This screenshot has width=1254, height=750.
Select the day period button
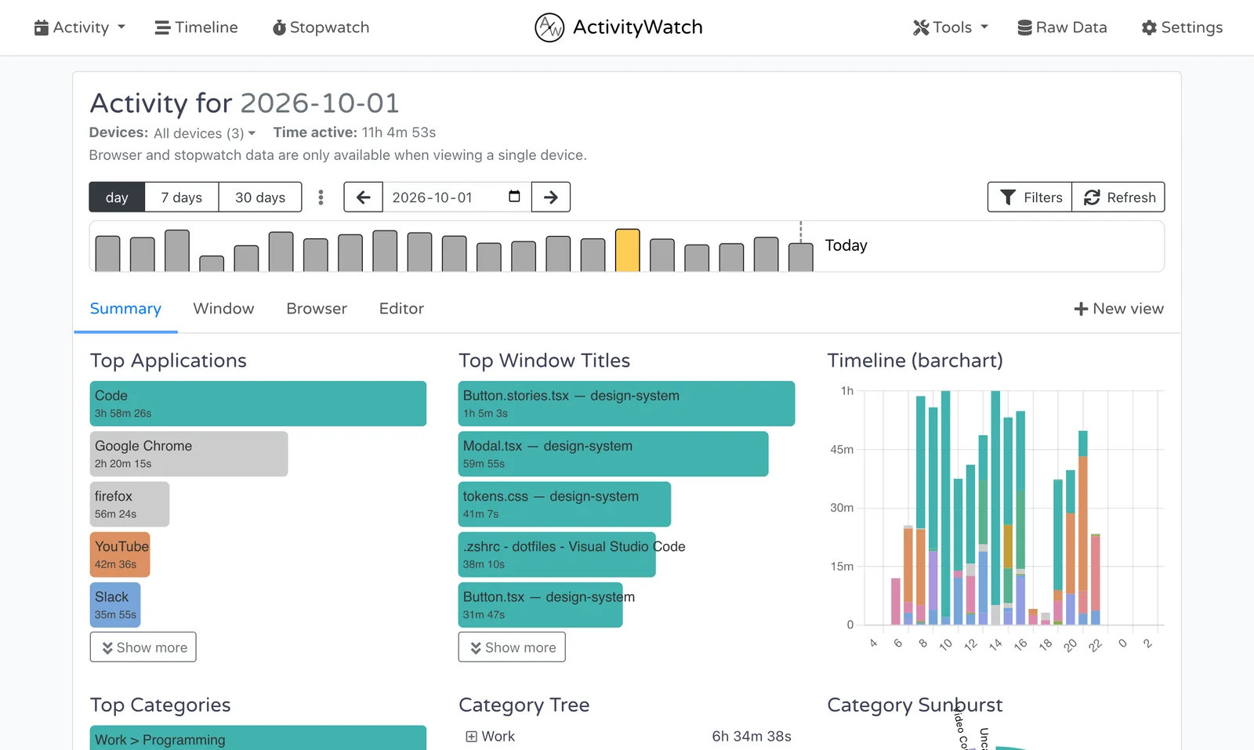(x=117, y=197)
